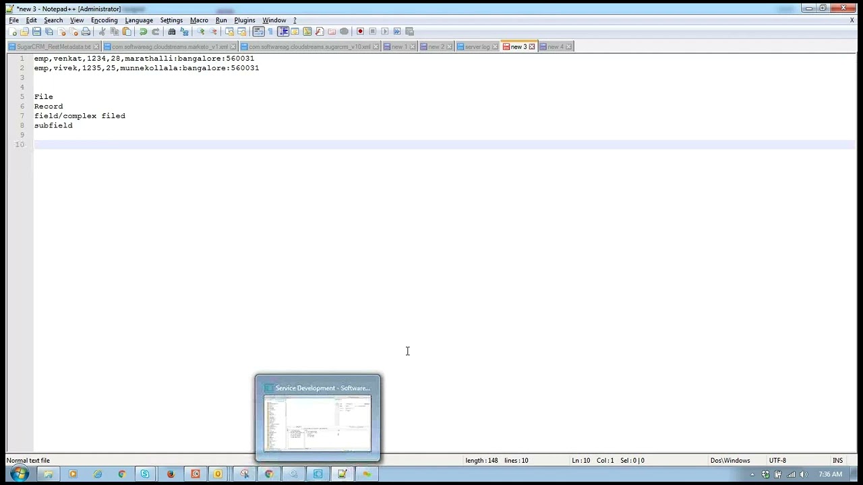
Task: Open the Language menu
Action: click(x=139, y=20)
